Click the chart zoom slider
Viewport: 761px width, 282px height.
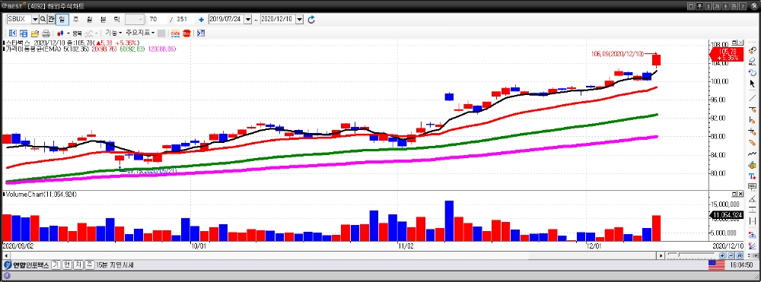pos(692,255)
